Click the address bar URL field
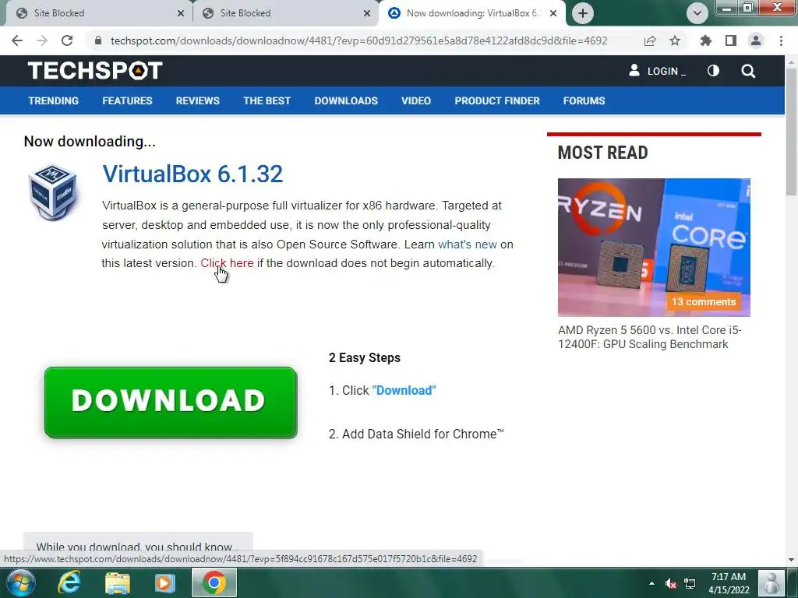The image size is (798, 598). [358, 40]
